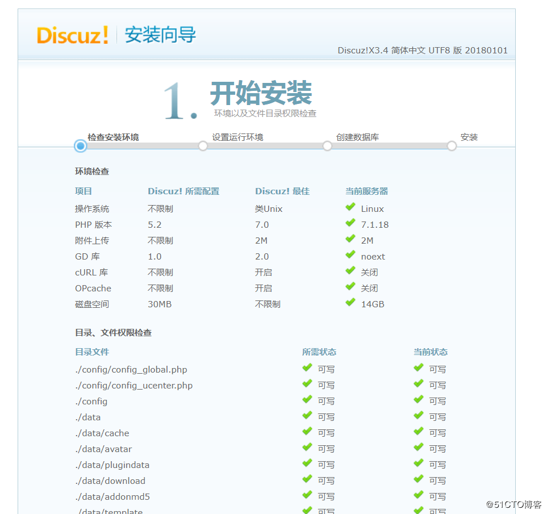Image resolution: width=547 pixels, height=514 pixels.
Task: Click the 安装向导 header title
Action: click(160, 35)
